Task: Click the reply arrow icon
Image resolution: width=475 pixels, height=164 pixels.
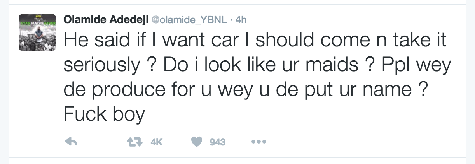Action: (70, 142)
